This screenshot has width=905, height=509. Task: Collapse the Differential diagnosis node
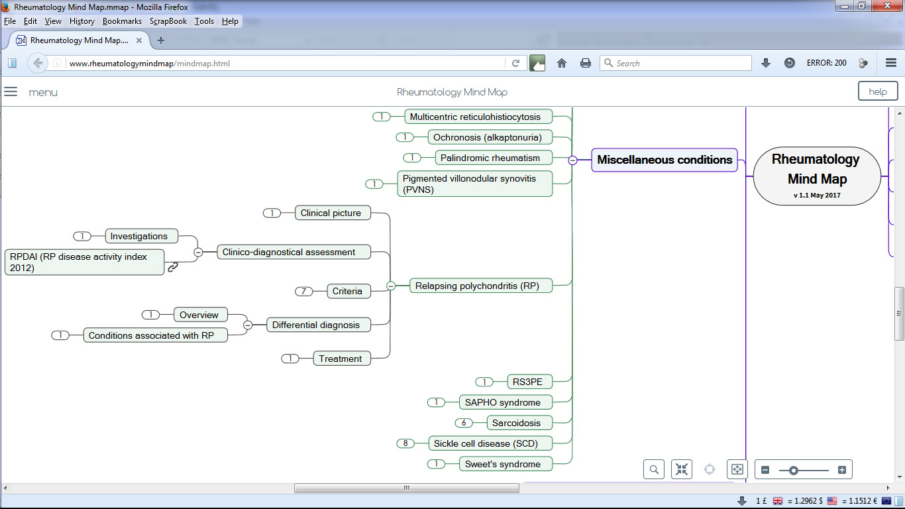pos(248,325)
